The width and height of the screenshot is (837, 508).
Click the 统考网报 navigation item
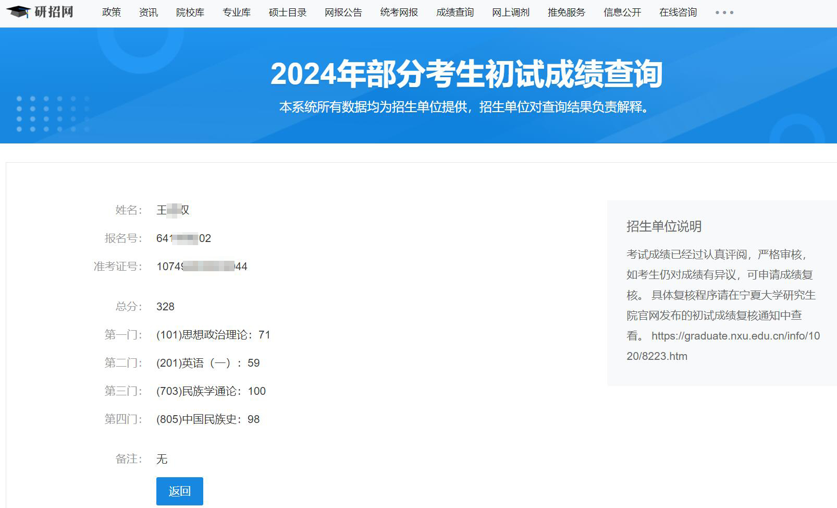tap(399, 13)
